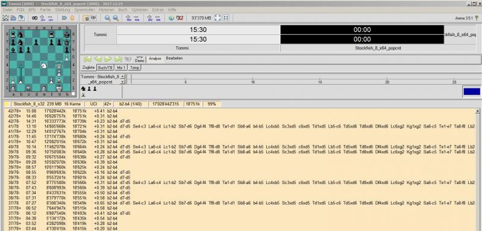Click the white clock-style toolbar icon
482x231 pixels.
[93, 18]
